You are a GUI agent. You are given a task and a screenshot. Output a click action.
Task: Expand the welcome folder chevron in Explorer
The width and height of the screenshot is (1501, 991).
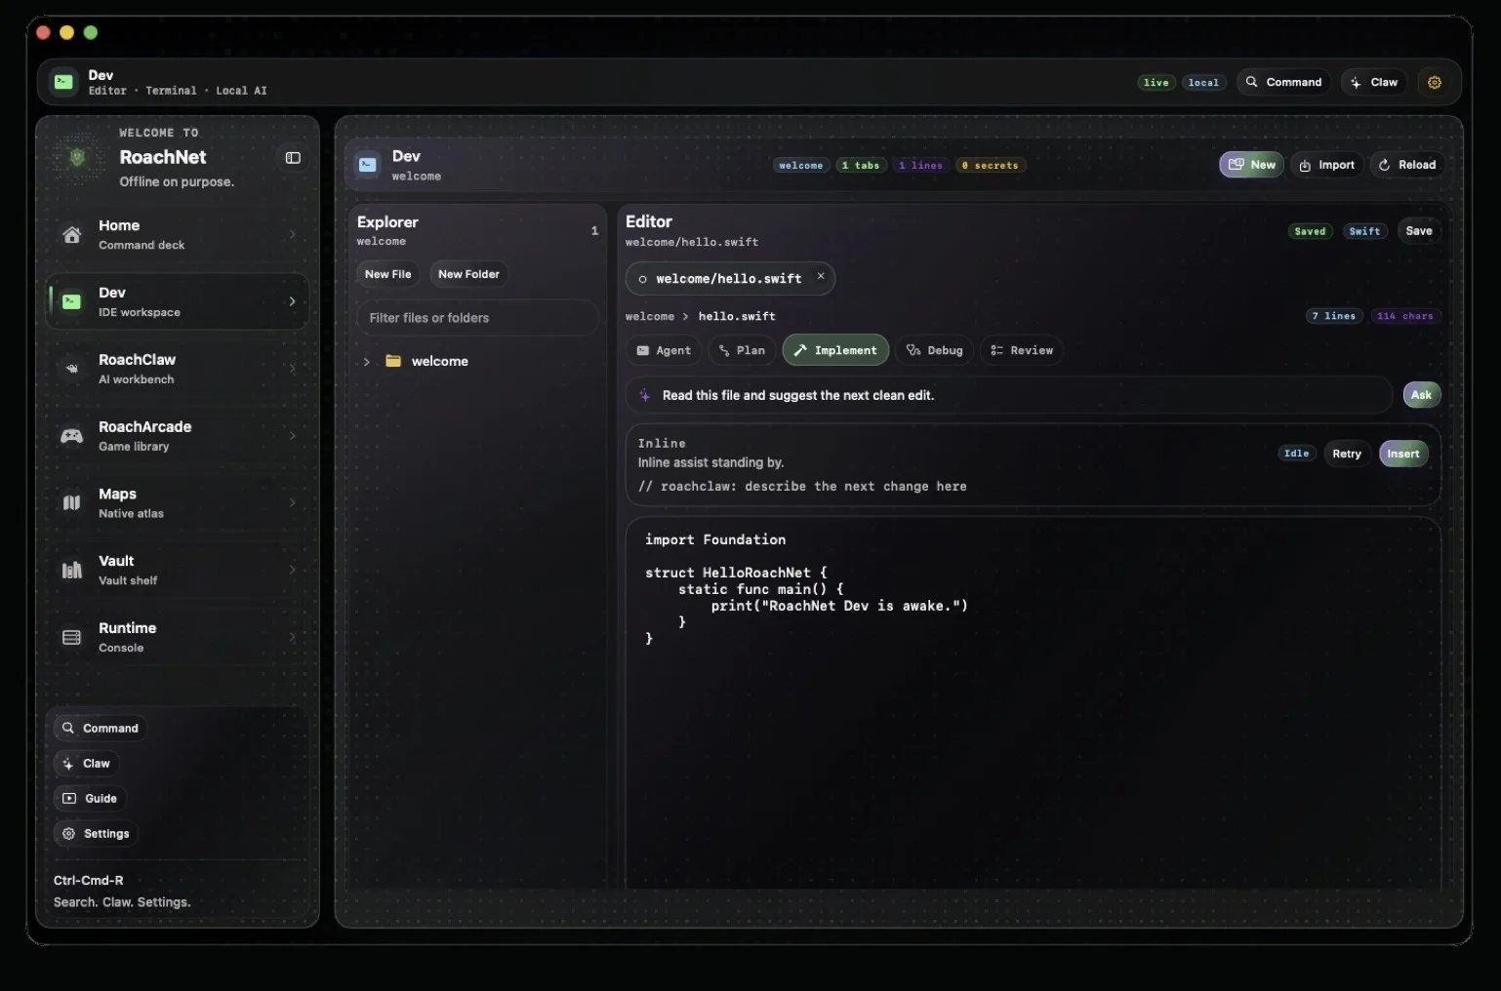[367, 362]
